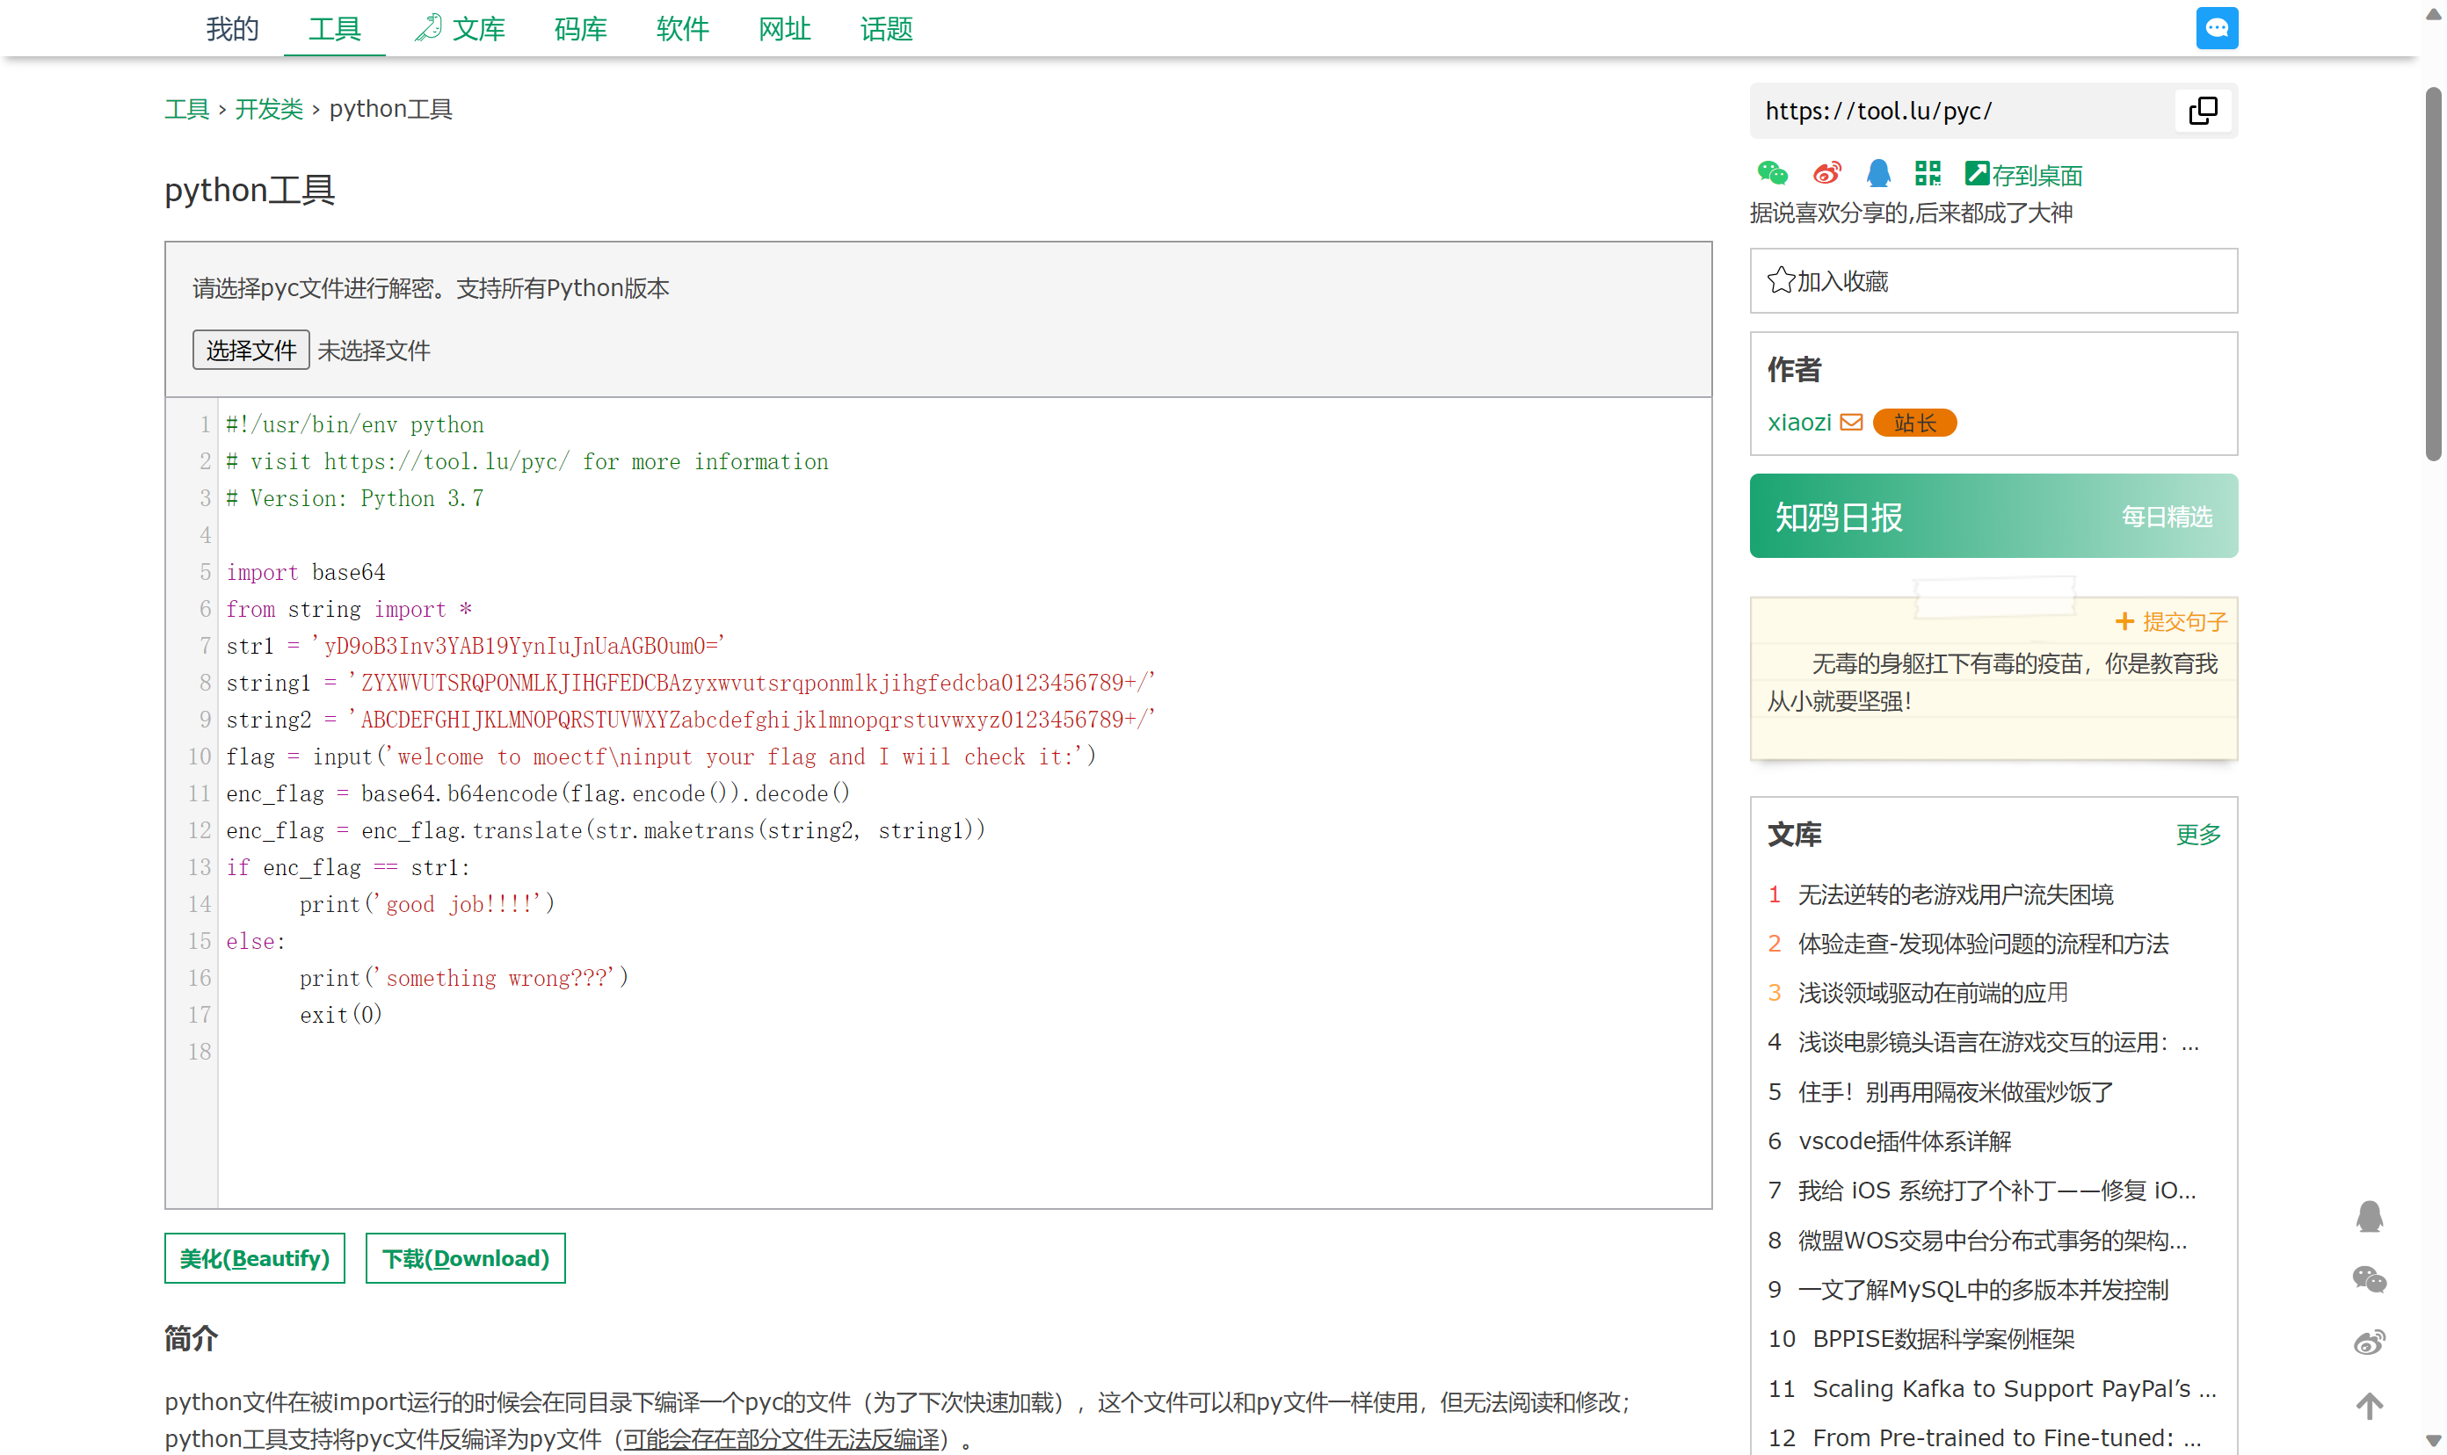Open the 软件 navigation menu item

click(x=682, y=29)
